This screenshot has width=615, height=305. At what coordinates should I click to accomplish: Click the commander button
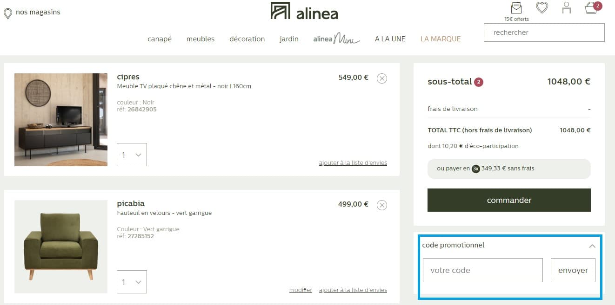point(509,200)
